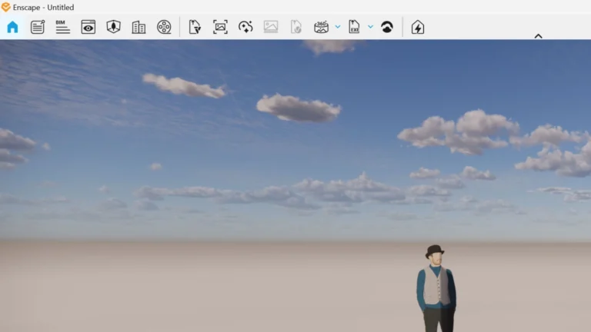Click the 360 panorama render icon
Image resolution: width=591 pixels, height=332 pixels.
(x=321, y=27)
